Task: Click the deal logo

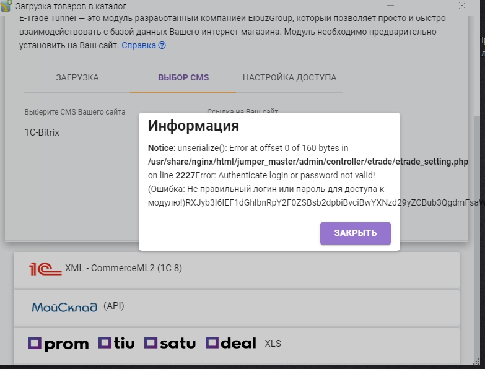Action: (231, 343)
